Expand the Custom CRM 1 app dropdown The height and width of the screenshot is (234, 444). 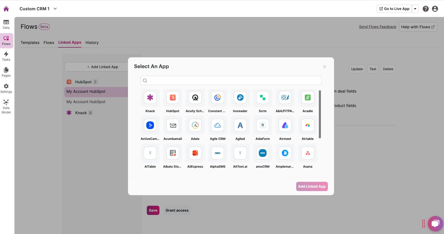[x=55, y=9]
